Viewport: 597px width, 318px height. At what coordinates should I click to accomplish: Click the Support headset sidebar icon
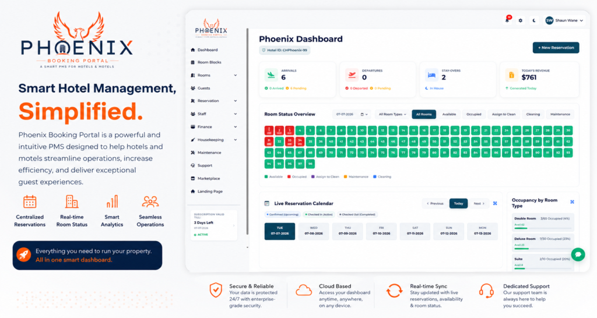pos(192,165)
